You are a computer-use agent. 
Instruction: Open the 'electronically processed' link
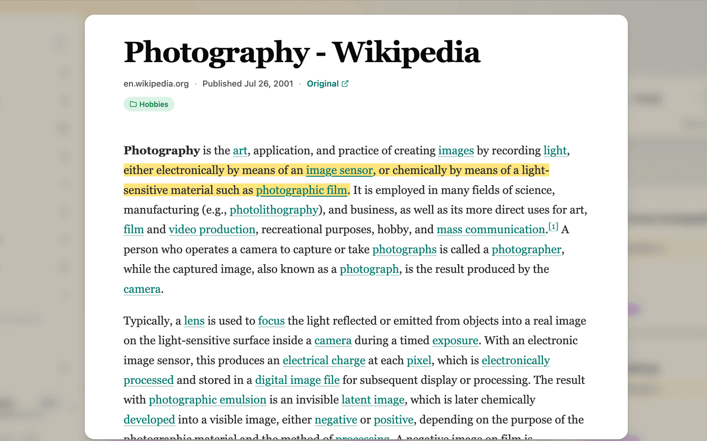pyautogui.click(x=516, y=360)
